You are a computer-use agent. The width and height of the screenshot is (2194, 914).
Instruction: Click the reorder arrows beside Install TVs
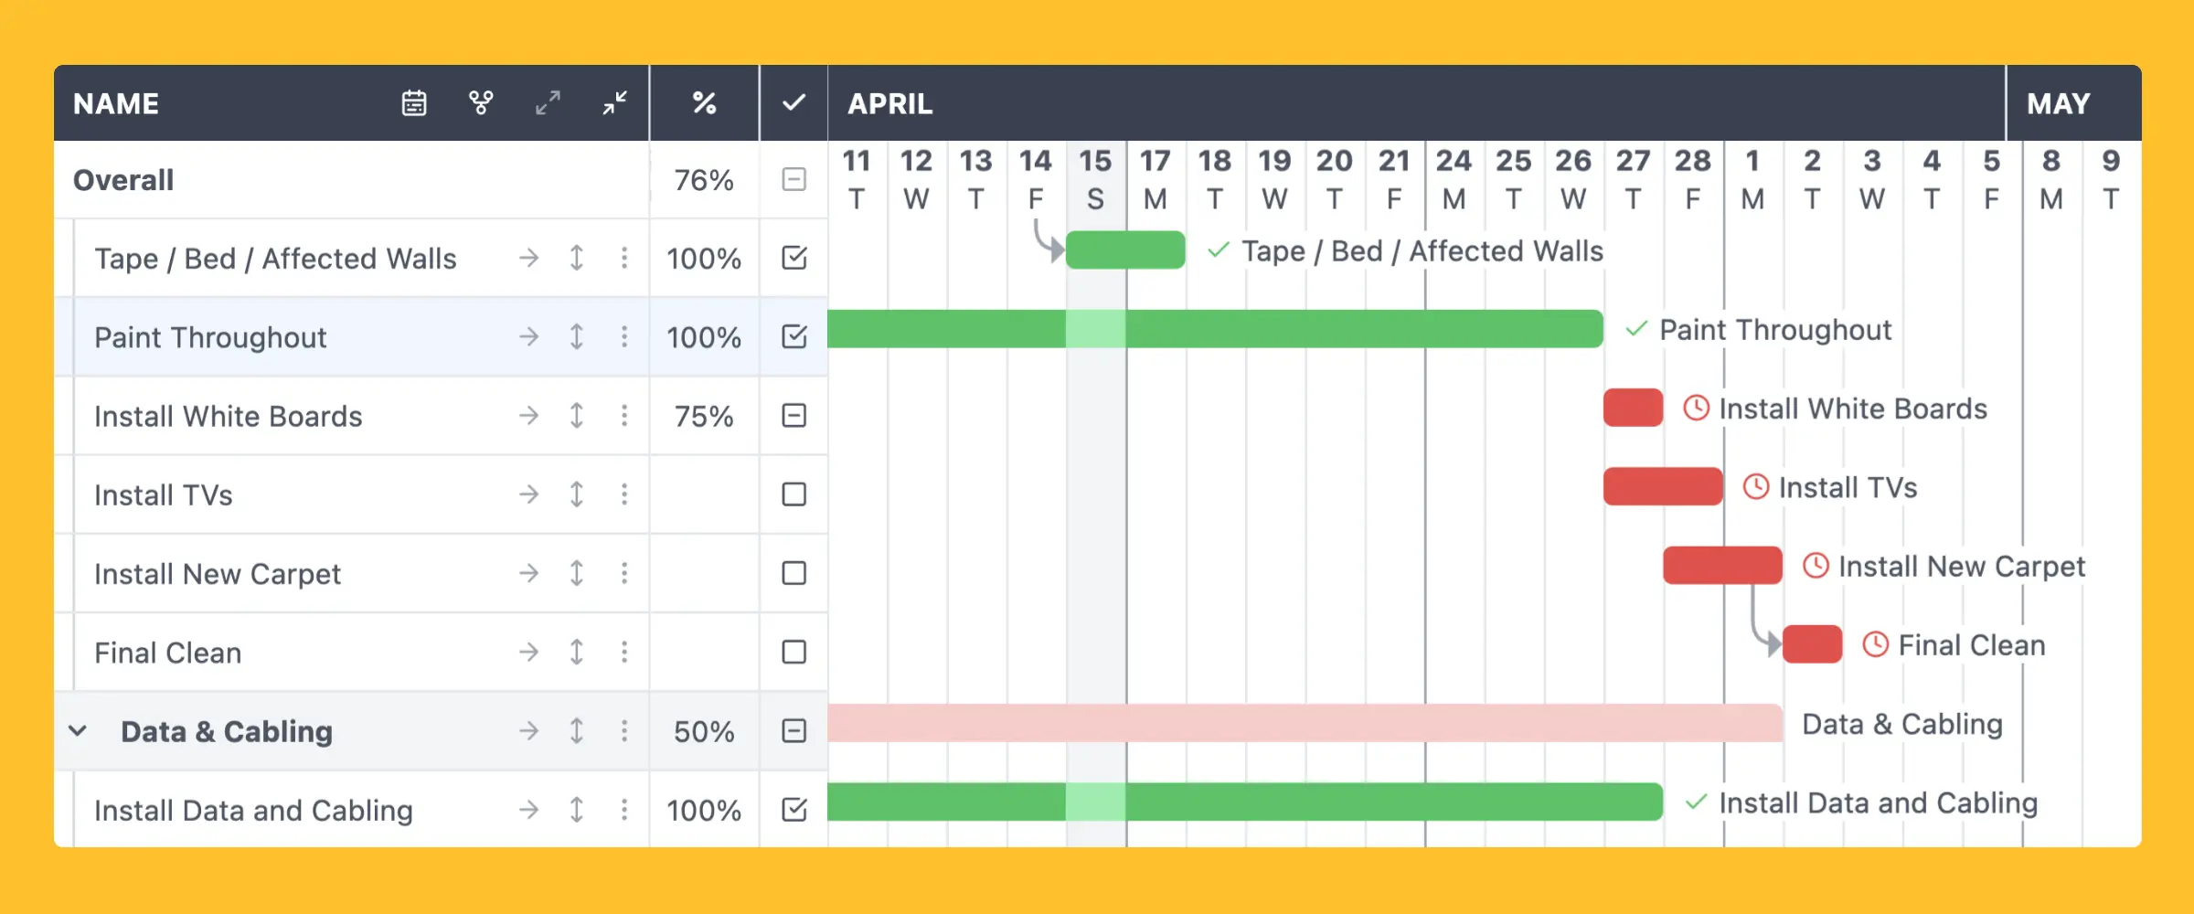coord(576,494)
